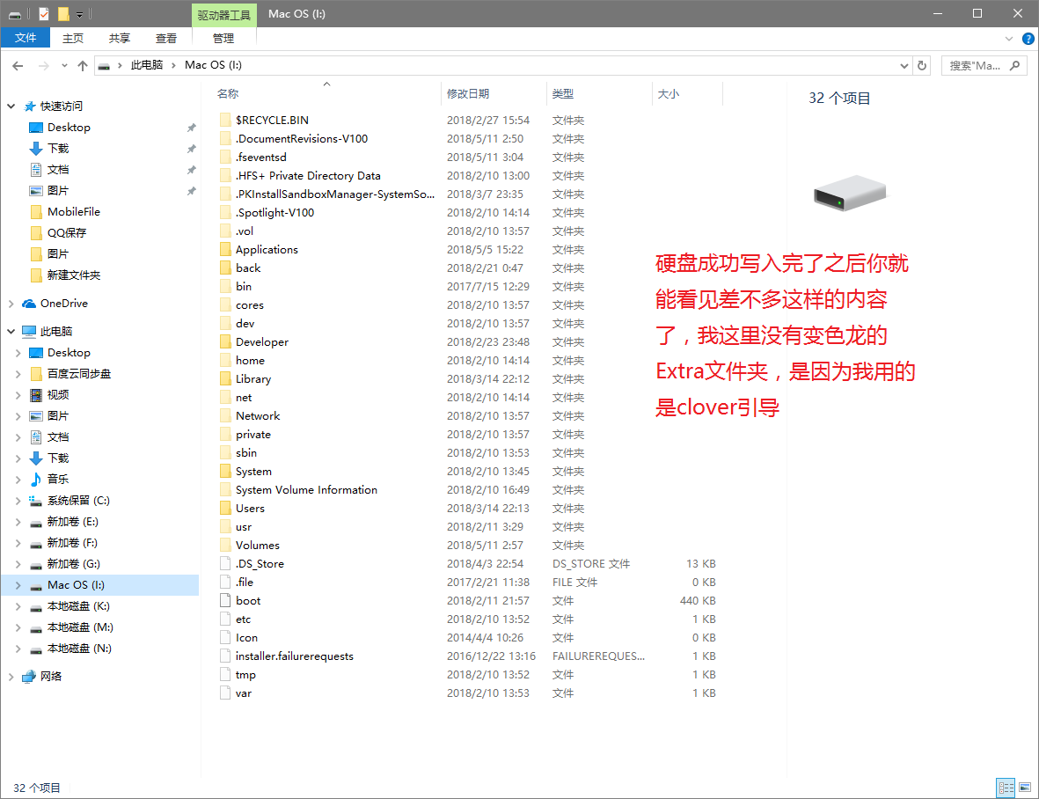The image size is (1039, 799).
Task: Expand the 网络 tree node
Action: [11, 677]
